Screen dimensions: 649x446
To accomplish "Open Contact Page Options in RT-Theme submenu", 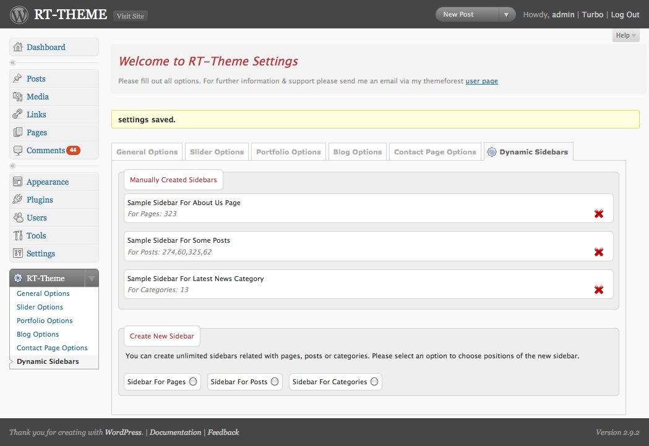I will point(52,348).
